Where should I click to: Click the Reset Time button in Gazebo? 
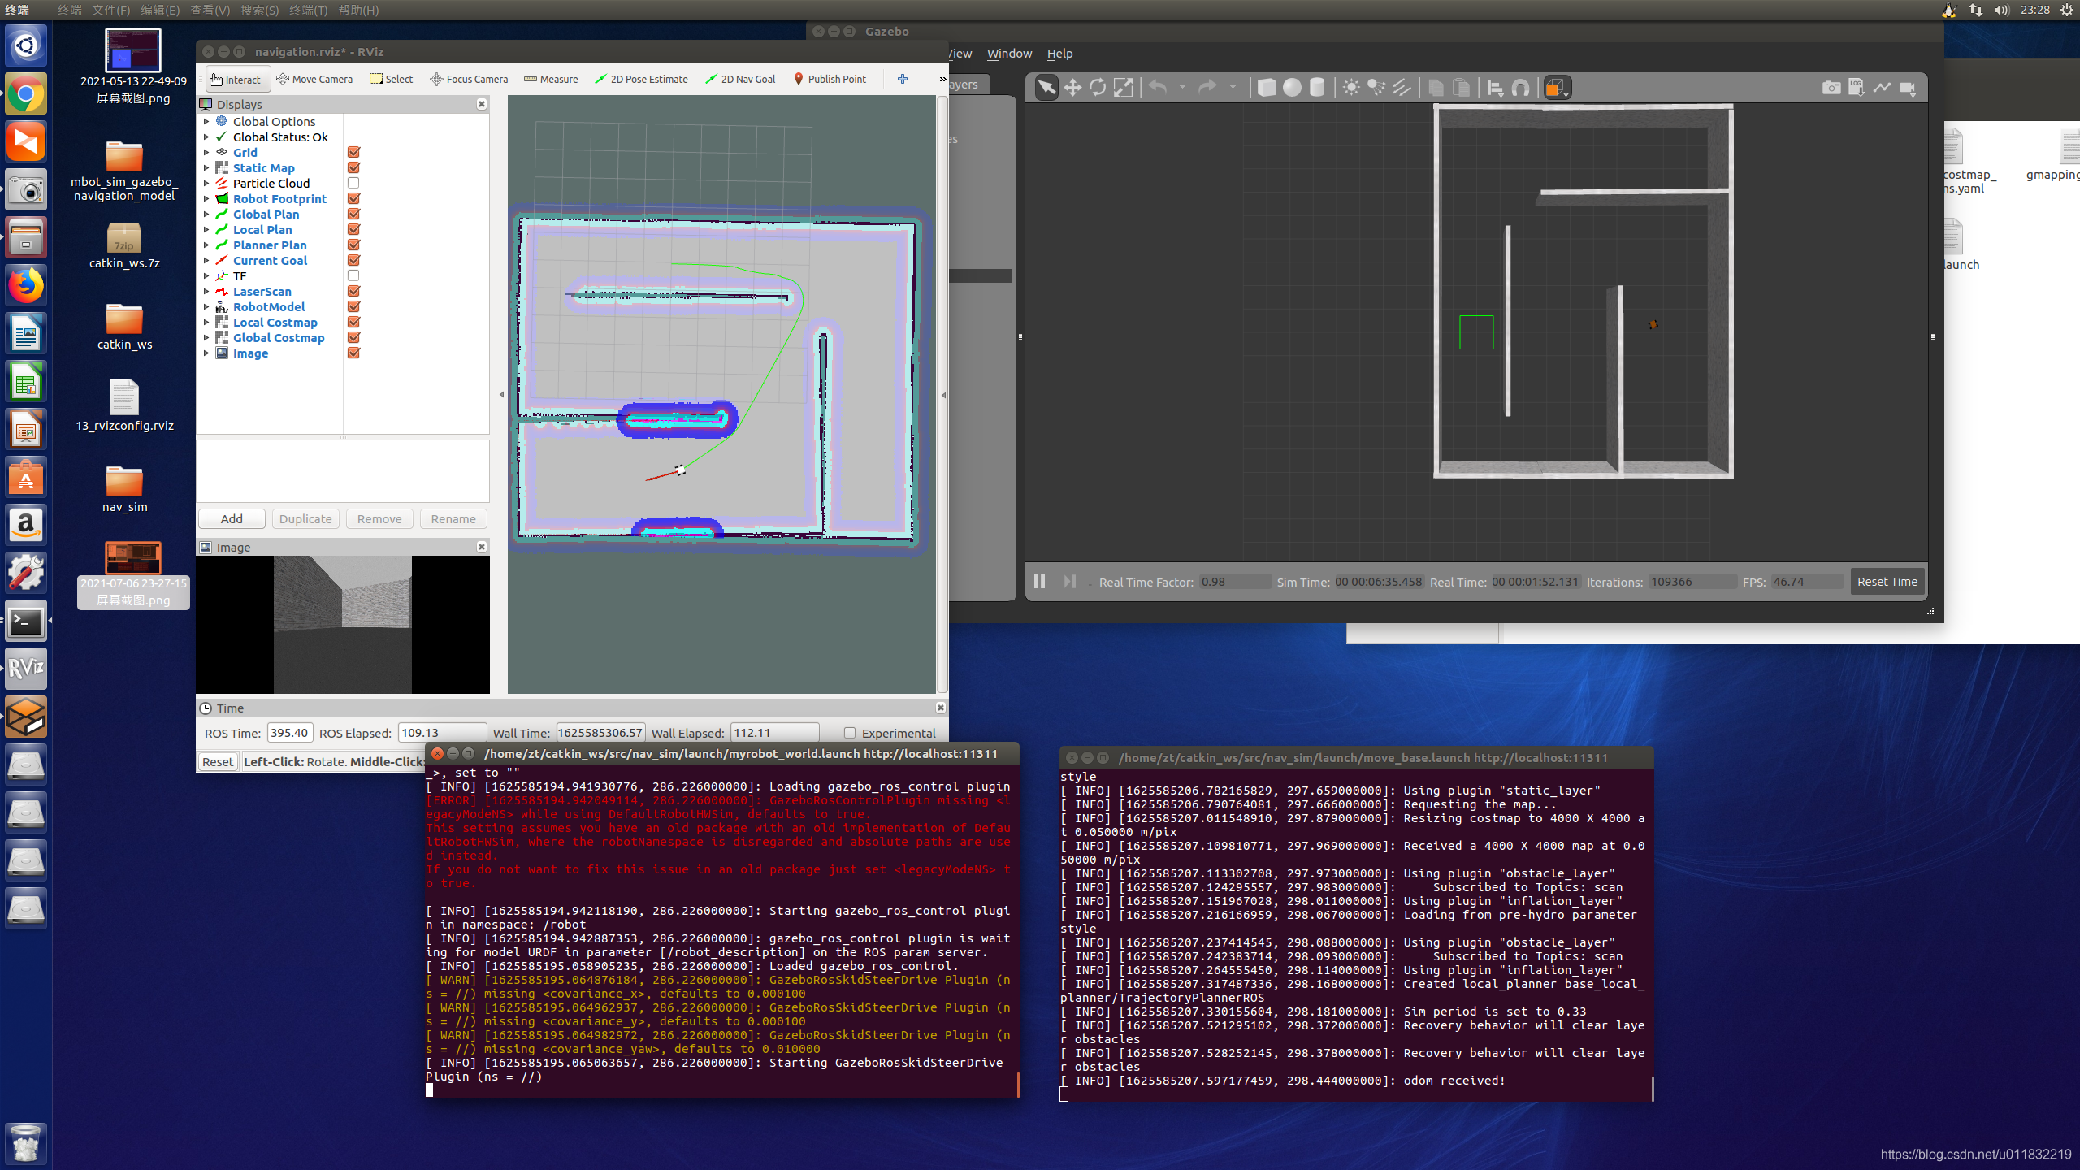(1887, 582)
